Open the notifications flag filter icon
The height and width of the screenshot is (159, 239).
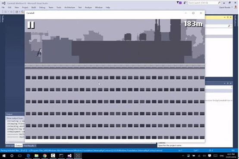click(x=179, y=3)
